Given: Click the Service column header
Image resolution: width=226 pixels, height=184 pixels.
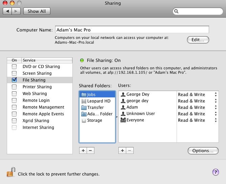Looking at the screenshot, I should [x=47, y=60].
